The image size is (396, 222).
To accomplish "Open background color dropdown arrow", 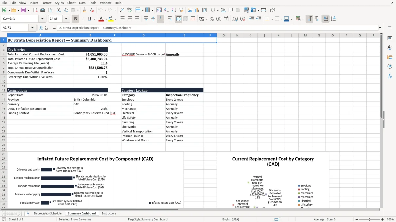I will (115, 19).
